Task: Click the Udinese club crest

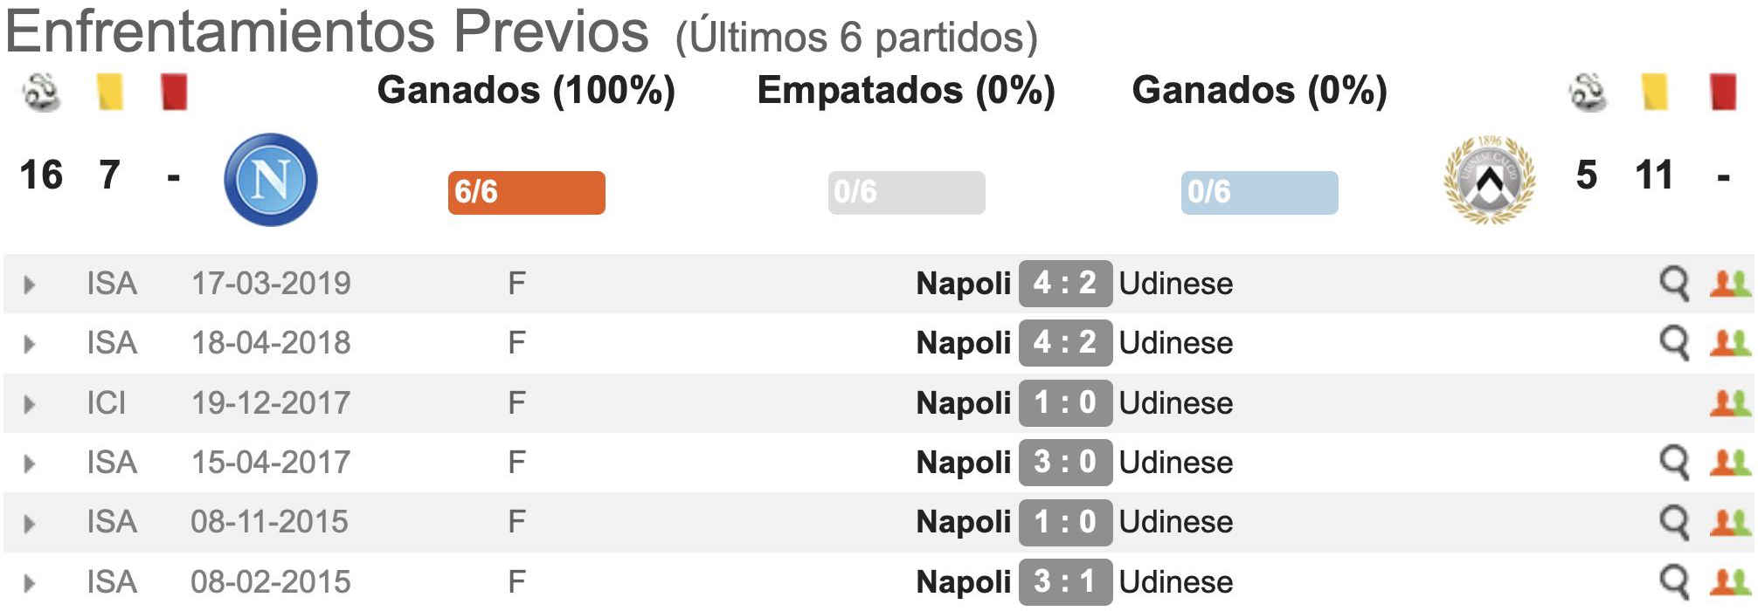Action: pyautogui.click(x=1490, y=180)
